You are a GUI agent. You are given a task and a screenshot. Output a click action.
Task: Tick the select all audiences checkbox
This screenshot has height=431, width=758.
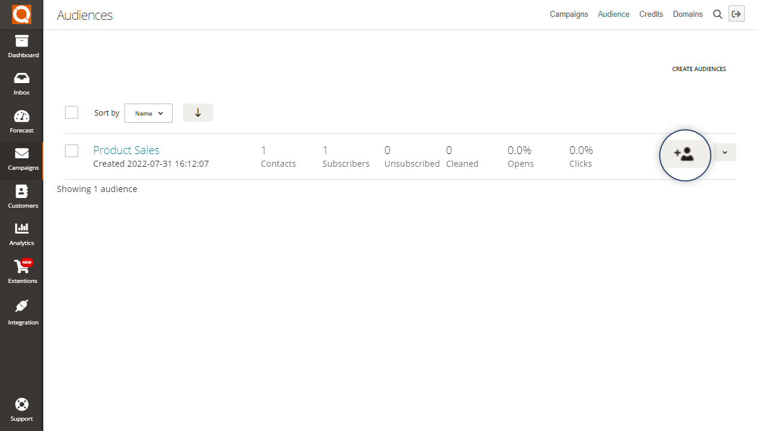72,113
